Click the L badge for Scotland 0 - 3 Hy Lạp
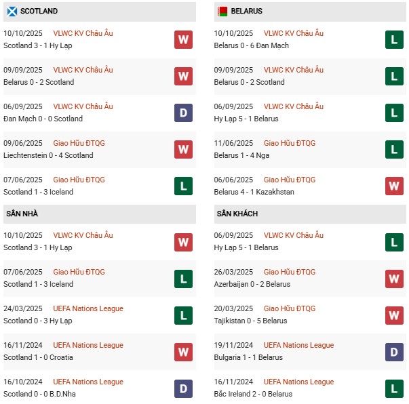This screenshot has width=409, height=404. click(x=183, y=315)
